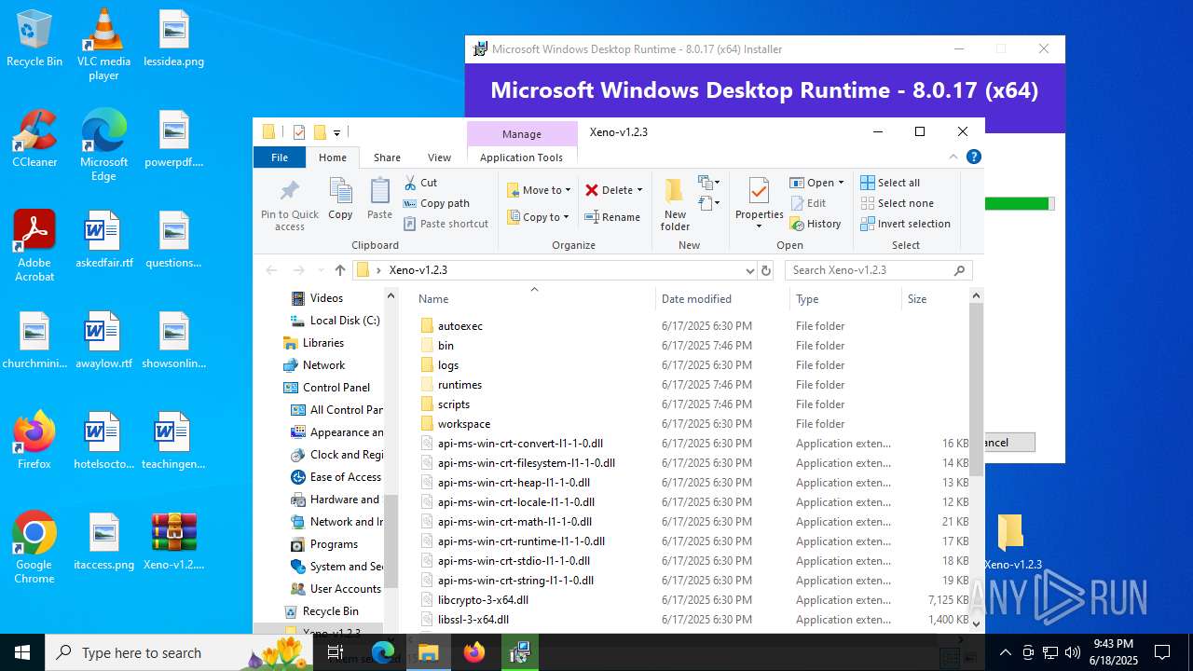Click the New folder icon
Screen dimensions: 1193x671
point(675,191)
